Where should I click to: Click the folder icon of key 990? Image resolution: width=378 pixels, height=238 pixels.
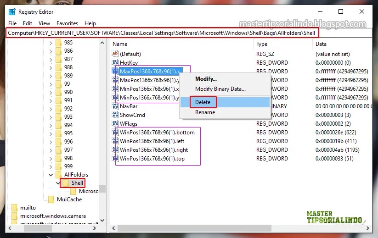58,92
